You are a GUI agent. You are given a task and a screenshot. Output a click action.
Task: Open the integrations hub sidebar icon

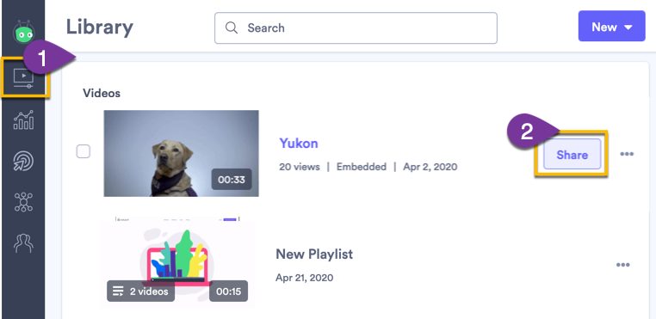coord(23,202)
